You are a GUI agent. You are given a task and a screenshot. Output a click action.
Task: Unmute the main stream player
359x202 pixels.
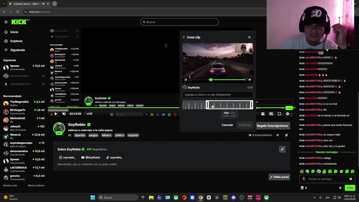click(64, 114)
